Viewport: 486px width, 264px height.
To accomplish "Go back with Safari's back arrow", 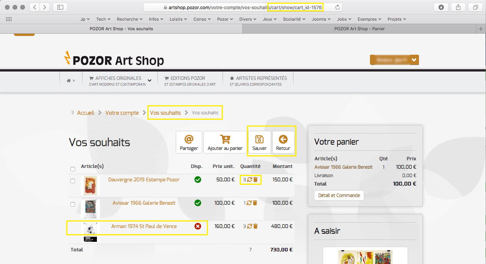I will coord(34,7).
